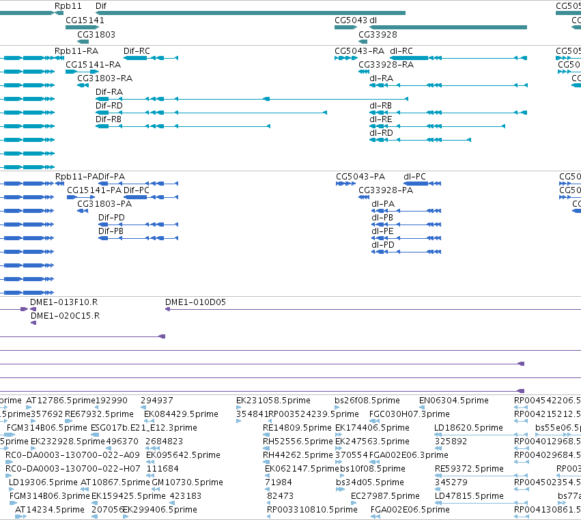Select the RE67932.5prime EST label
This screenshot has width=581, height=520.
[99, 414]
